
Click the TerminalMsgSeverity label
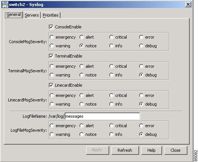click(x=28, y=71)
